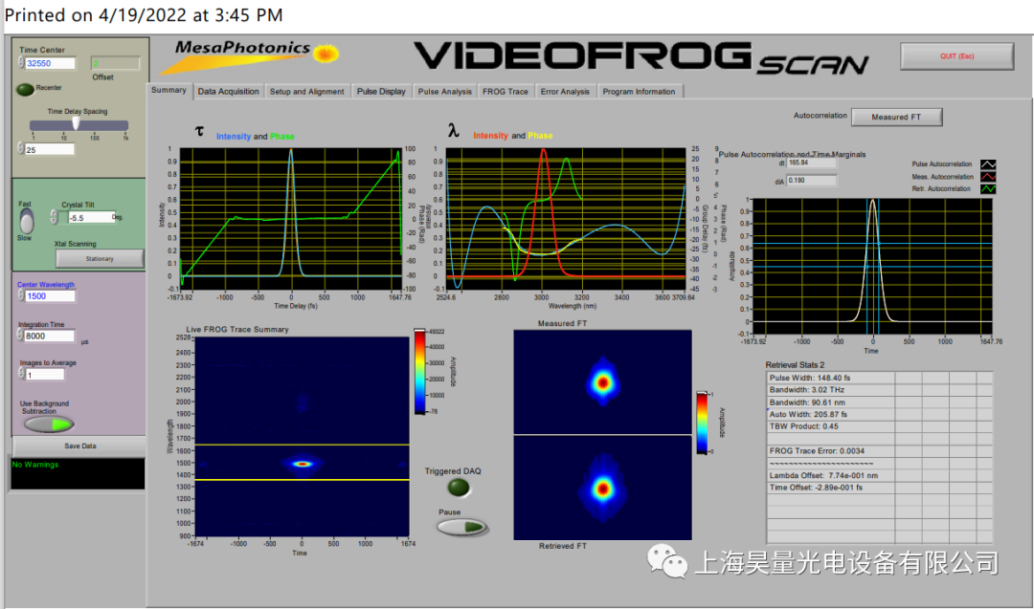
Task: Click the Integration Time value field
Action: click(x=50, y=336)
